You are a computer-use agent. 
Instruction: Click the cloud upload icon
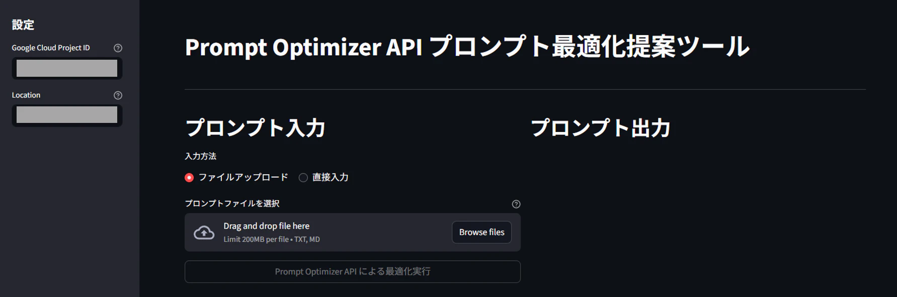coord(204,233)
